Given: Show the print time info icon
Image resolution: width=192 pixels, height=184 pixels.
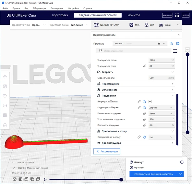Looking at the screenshot, I should point(182,162).
